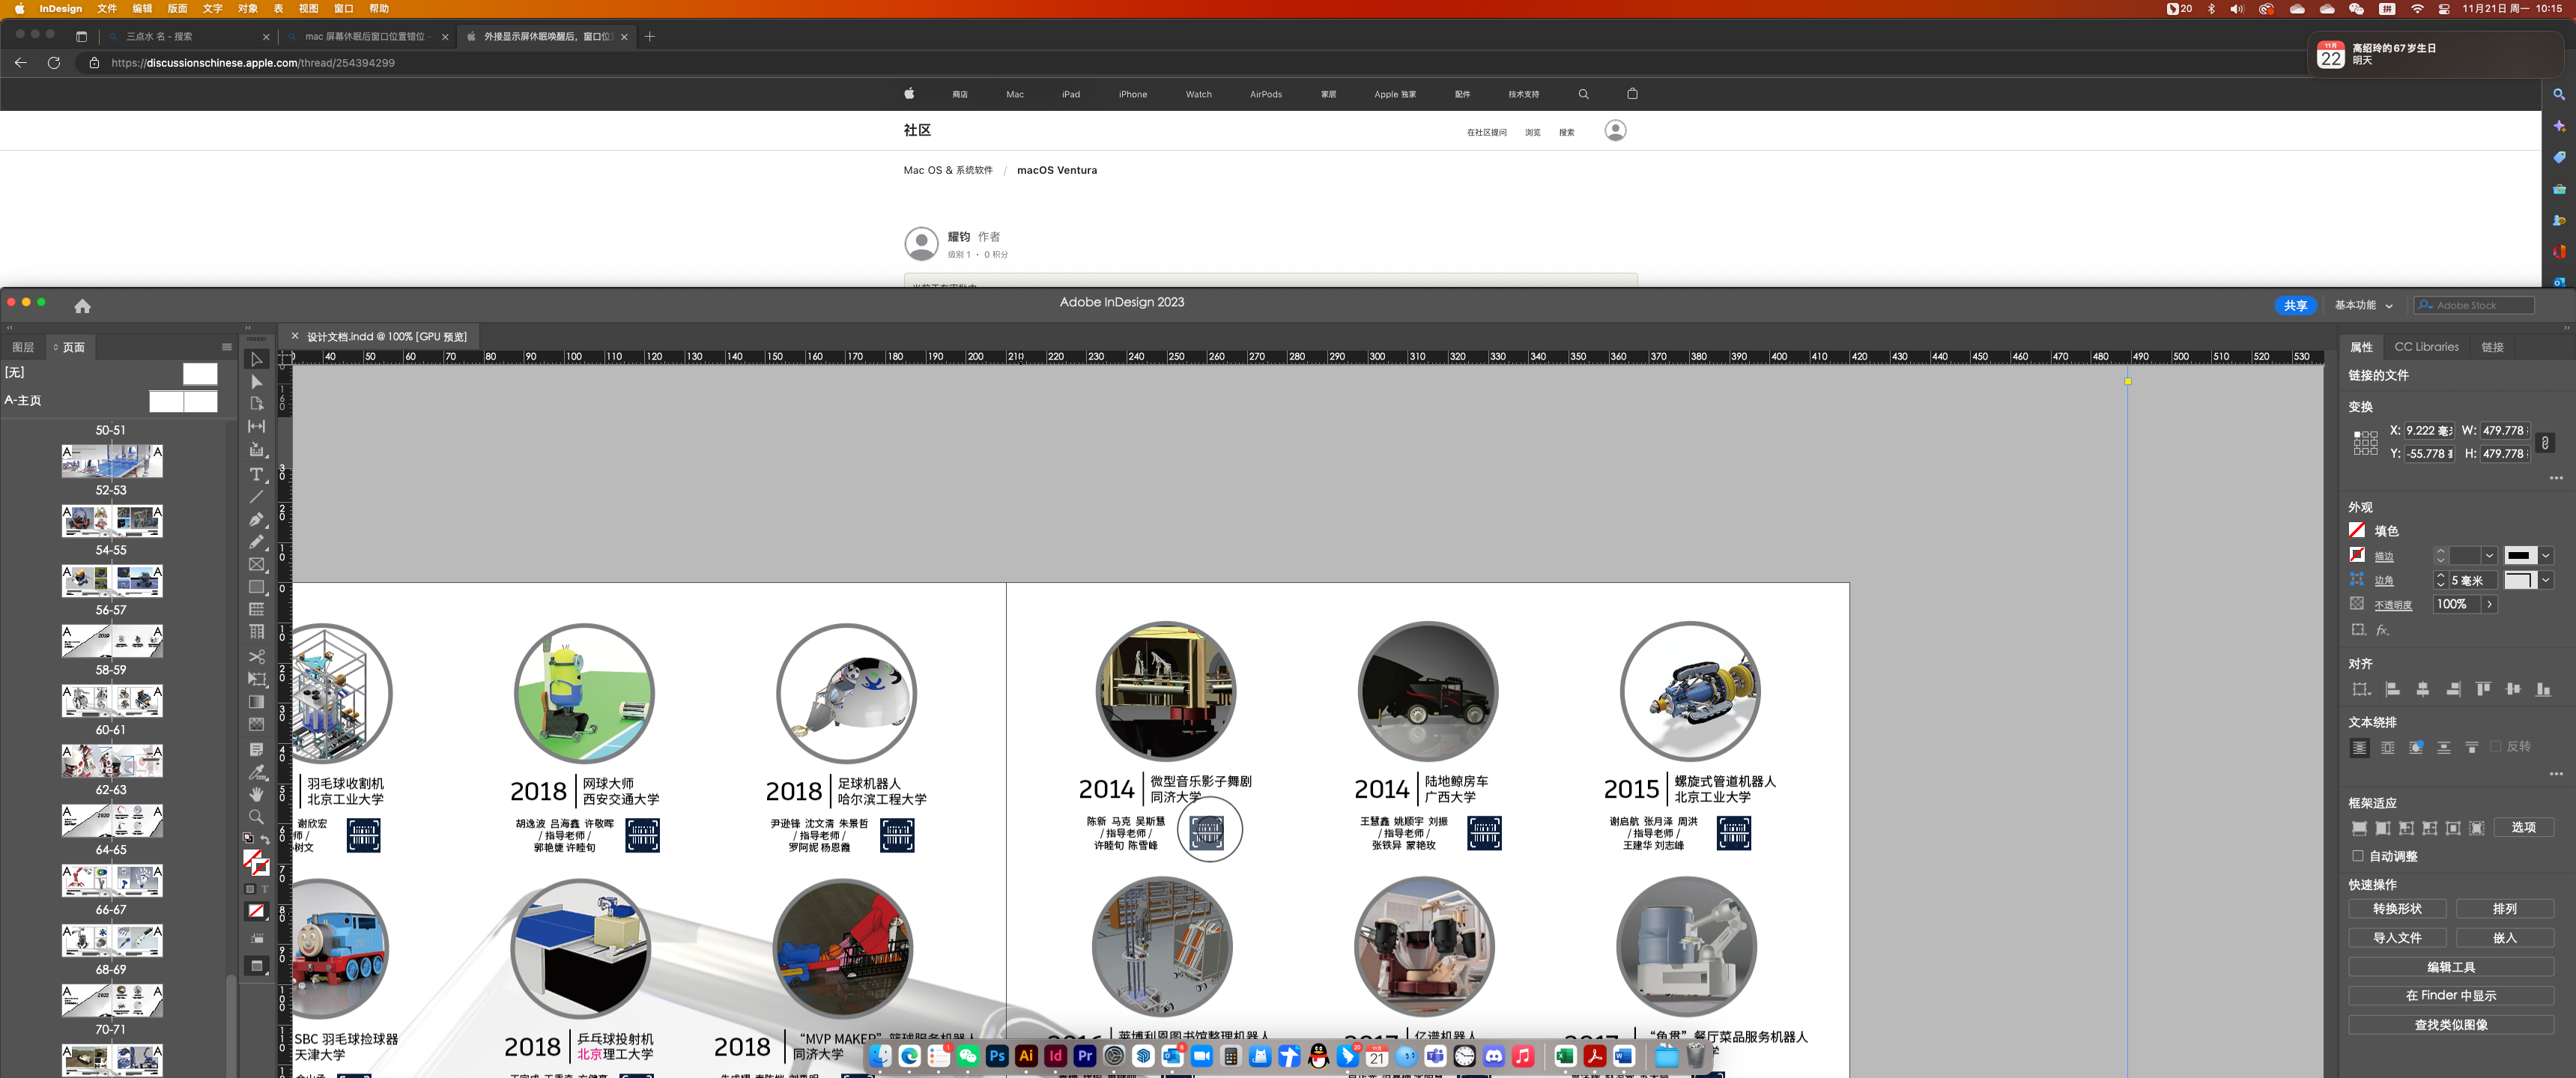This screenshot has height=1078, width=2576.
Task: Open the 对象 menu in menu bar
Action: [247, 8]
